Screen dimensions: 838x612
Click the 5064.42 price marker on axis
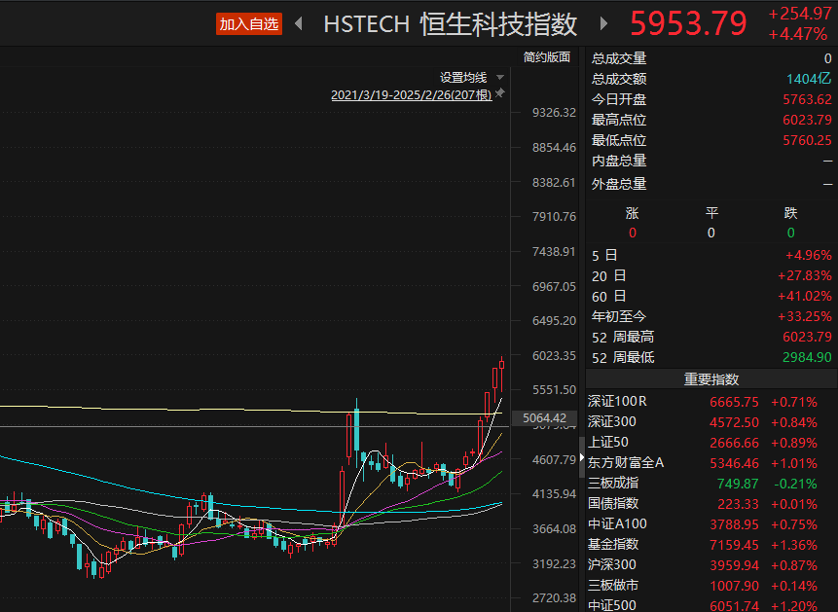pyautogui.click(x=544, y=418)
